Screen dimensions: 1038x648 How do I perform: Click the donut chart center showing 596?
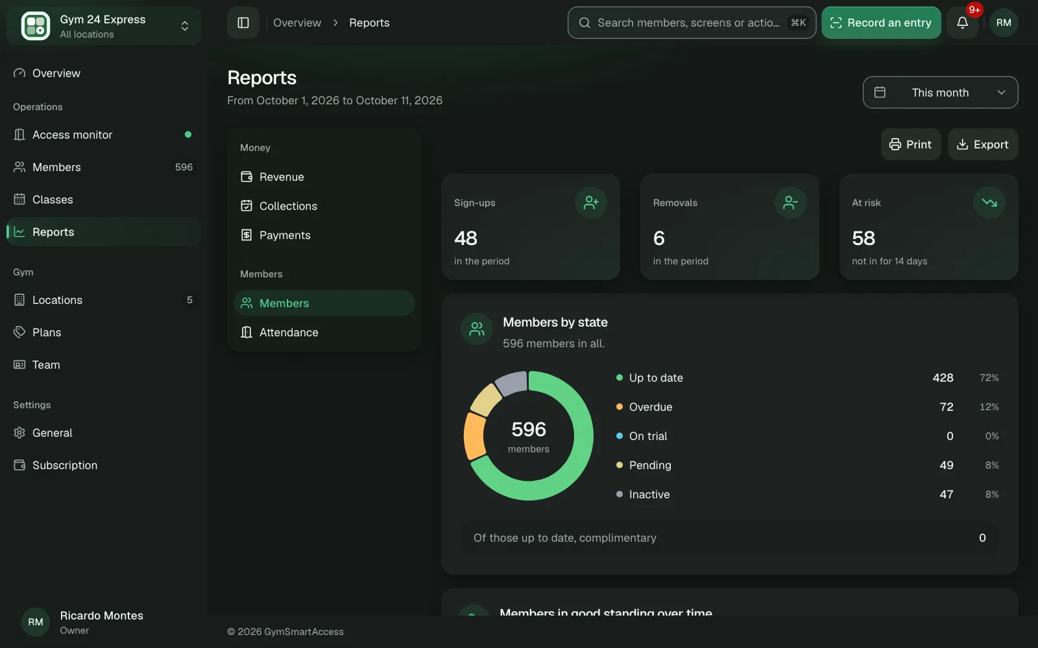529,435
